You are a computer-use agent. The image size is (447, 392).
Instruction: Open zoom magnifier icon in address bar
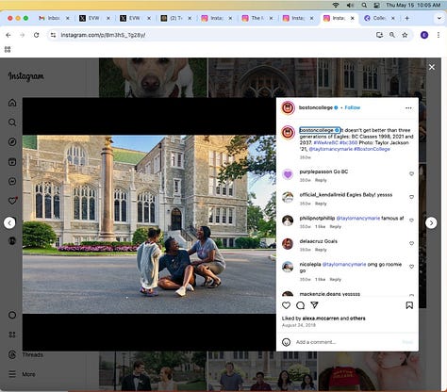point(392,35)
